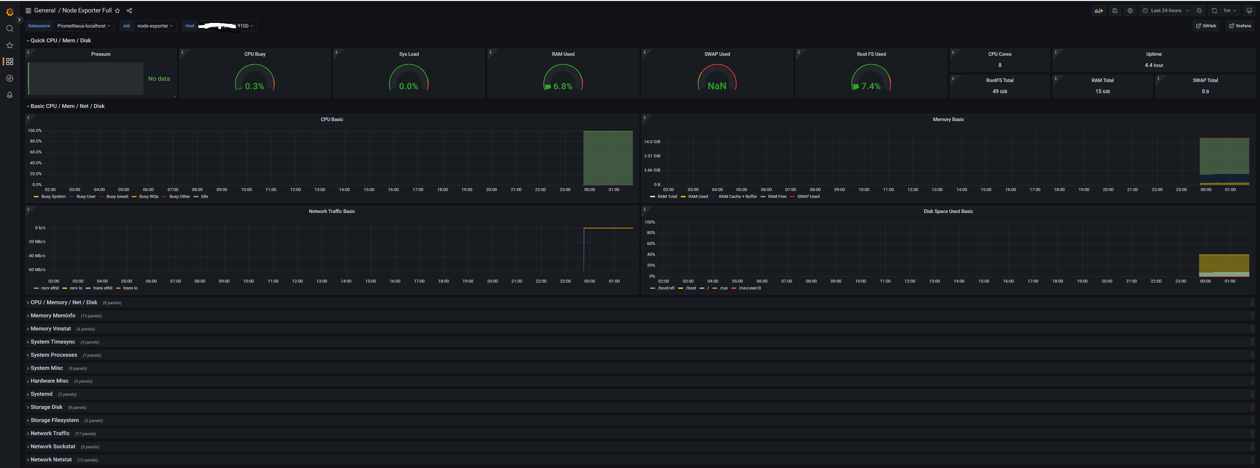Share this dashboard
The image size is (1260, 468).
129,10
